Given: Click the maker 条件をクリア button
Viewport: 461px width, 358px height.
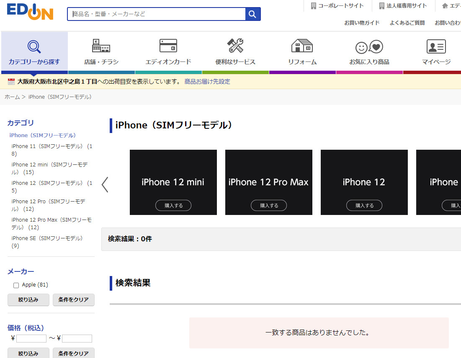Looking at the screenshot, I should point(73,299).
